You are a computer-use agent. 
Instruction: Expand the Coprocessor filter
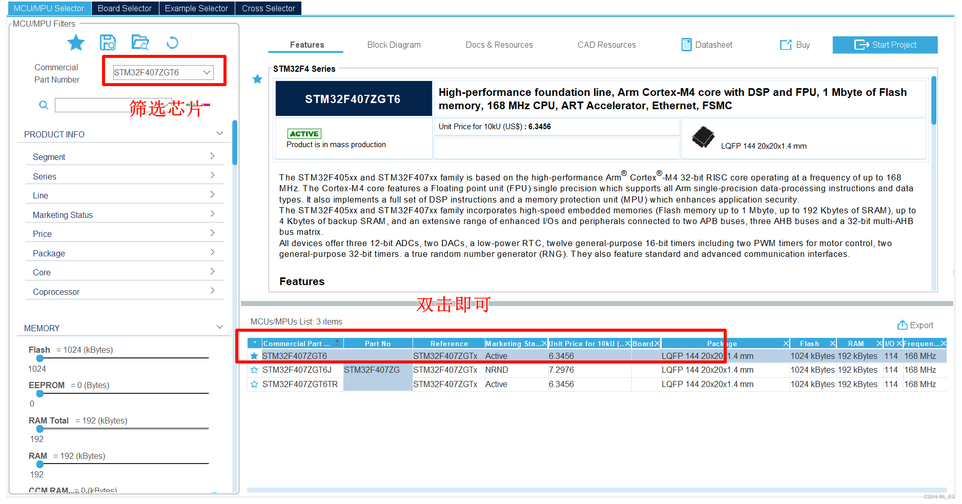(x=212, y=291)
